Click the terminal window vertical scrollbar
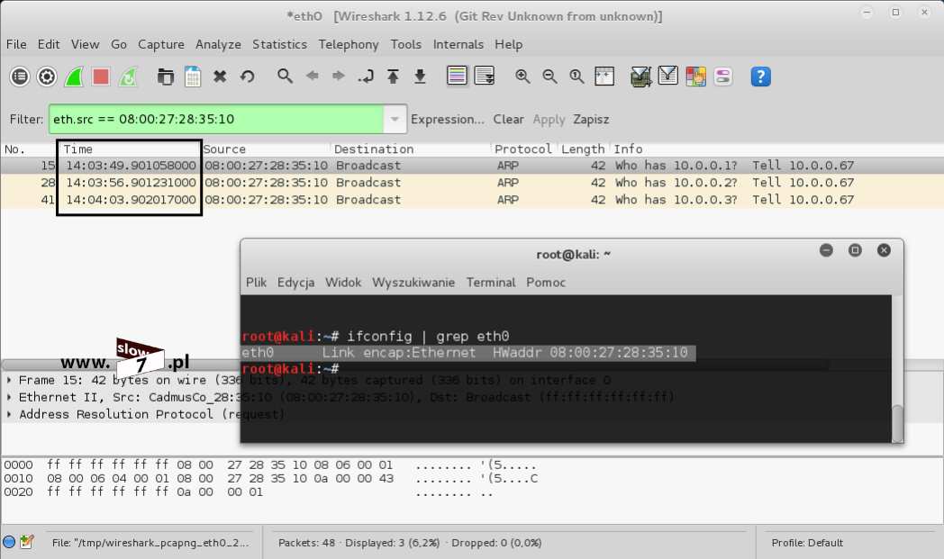Image resolution: width=944 pixels, height=559 pixels. pos(897,424)
